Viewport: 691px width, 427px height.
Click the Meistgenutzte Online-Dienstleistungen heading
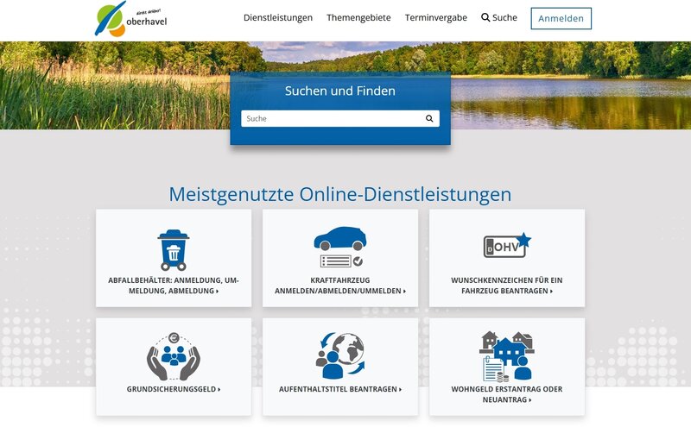click(340, 194)
